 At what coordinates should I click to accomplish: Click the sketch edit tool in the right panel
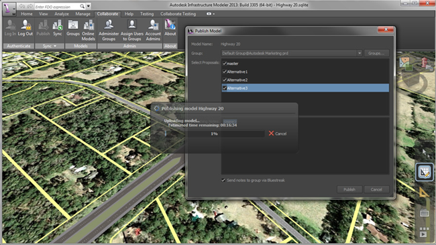(x=425, y=172)
